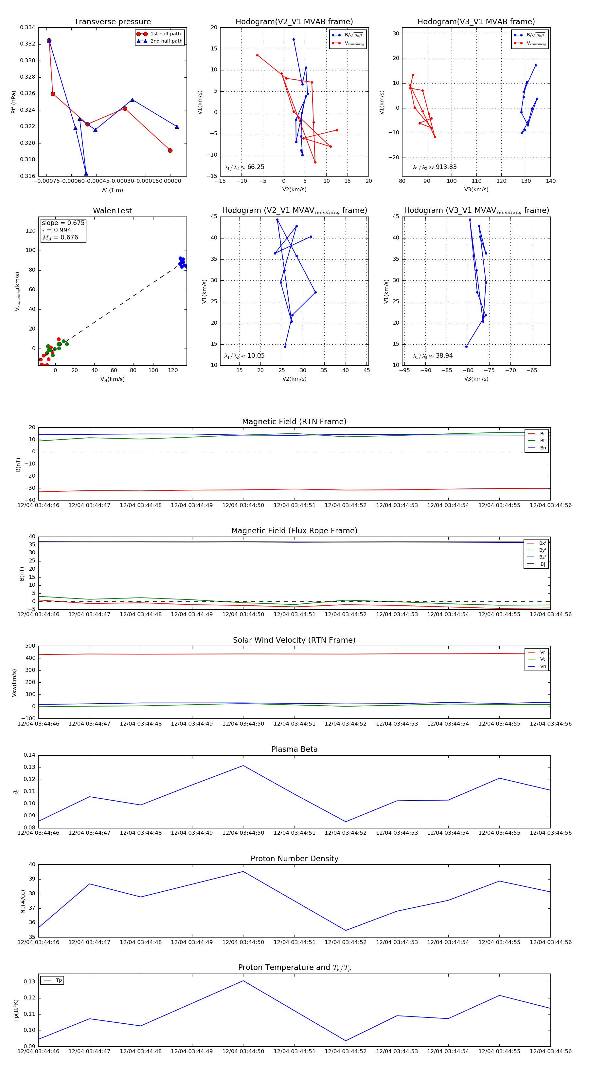Image resolution: width=589 pixels, height=1081 pixels.
Task: Click 'slope = 0.675' text in WalenTest box
Action: pos(63,223)
